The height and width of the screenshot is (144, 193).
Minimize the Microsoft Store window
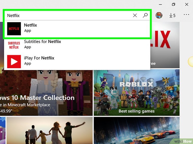pos(160,5)
